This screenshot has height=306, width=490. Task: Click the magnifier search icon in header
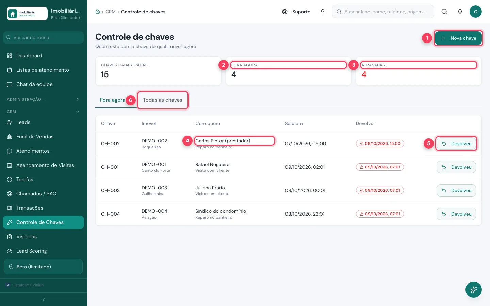click(x=444, y=12)
